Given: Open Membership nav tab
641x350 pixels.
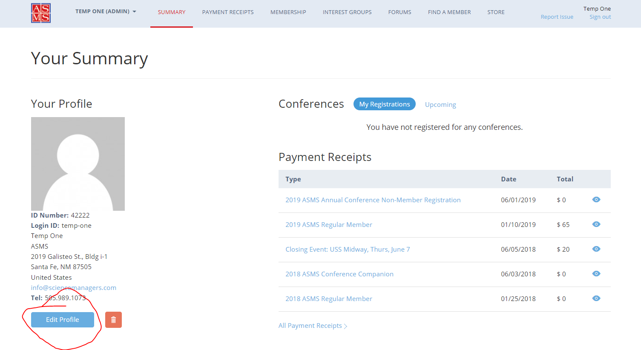Looking at the screenshot, I should click(288, 12).
